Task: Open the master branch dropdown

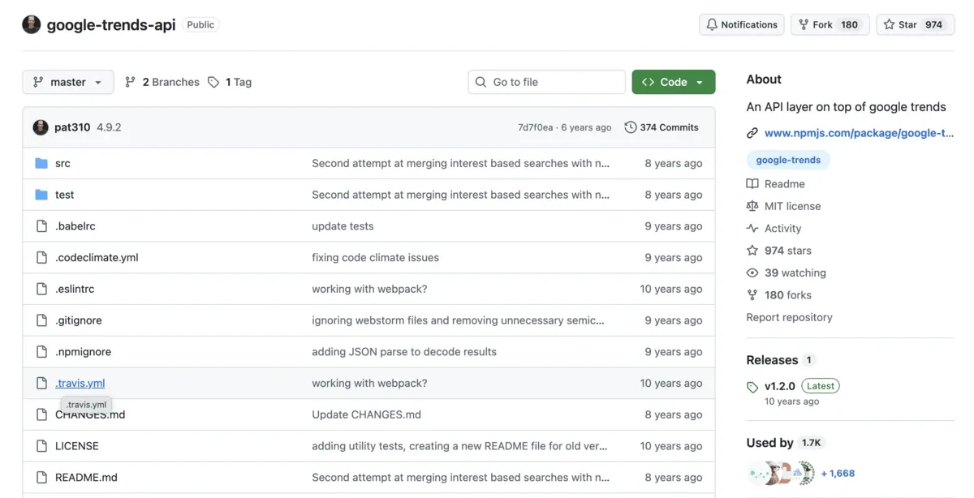Action: pos(68,82)
